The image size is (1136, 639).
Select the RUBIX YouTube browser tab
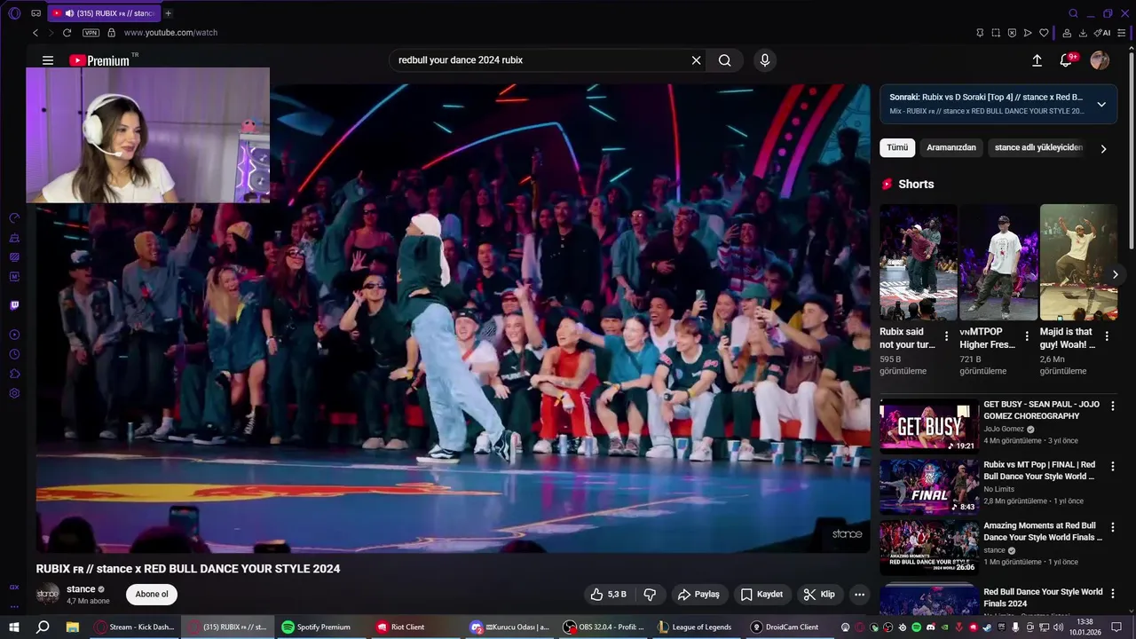[x=103, y=13]
